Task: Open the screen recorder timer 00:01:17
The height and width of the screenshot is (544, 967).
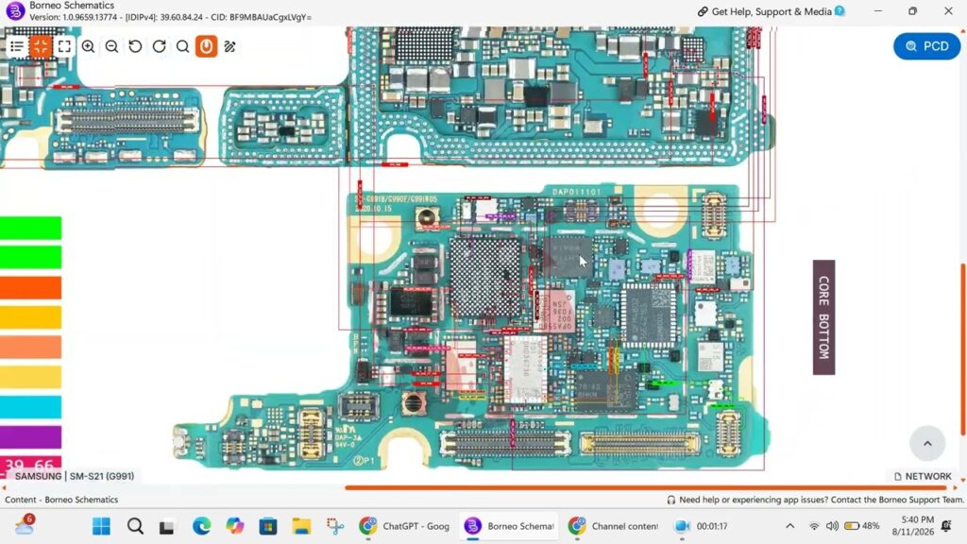Action: 702,526
